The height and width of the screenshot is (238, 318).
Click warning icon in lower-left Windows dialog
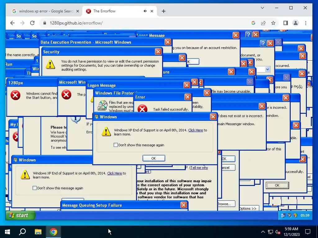coord(25,175)
